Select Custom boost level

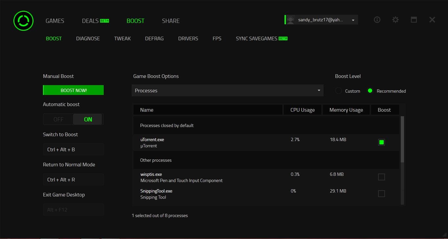tap(339, 91)
